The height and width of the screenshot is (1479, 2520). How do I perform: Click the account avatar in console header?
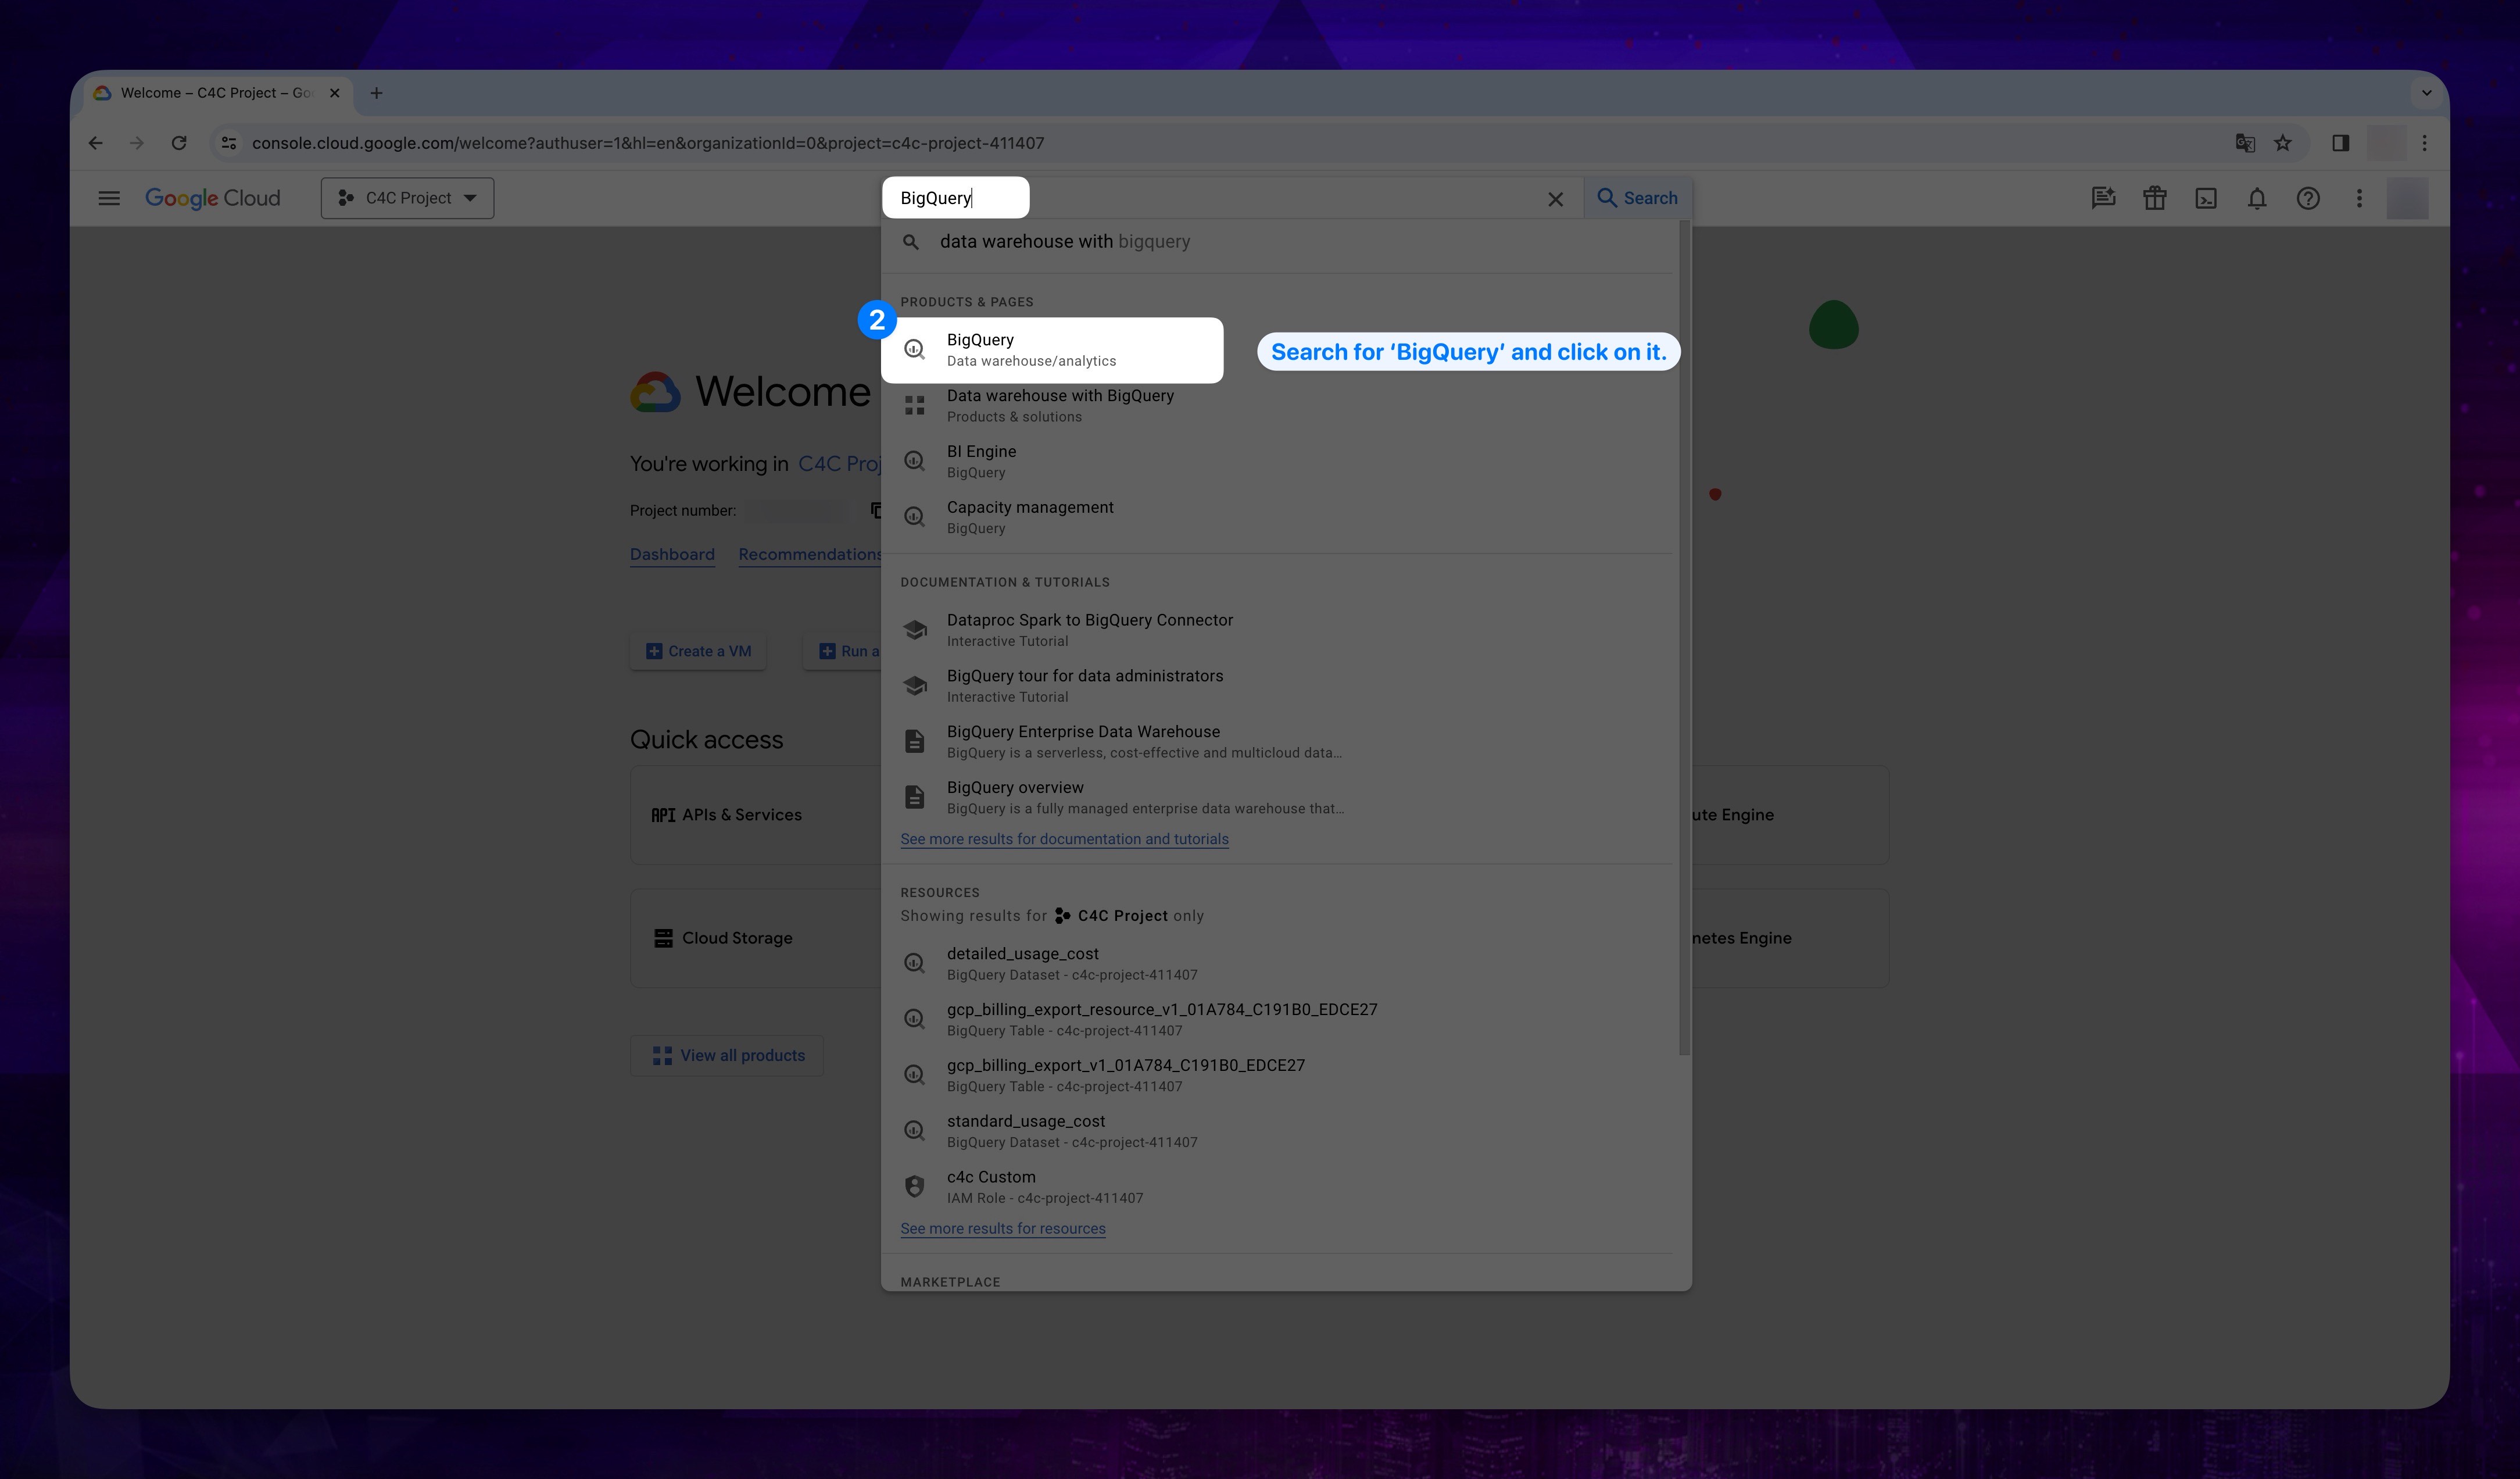[2407, 198]
